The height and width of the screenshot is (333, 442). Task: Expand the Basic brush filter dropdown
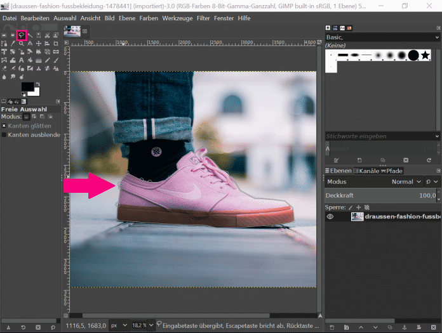coord(437,37)
